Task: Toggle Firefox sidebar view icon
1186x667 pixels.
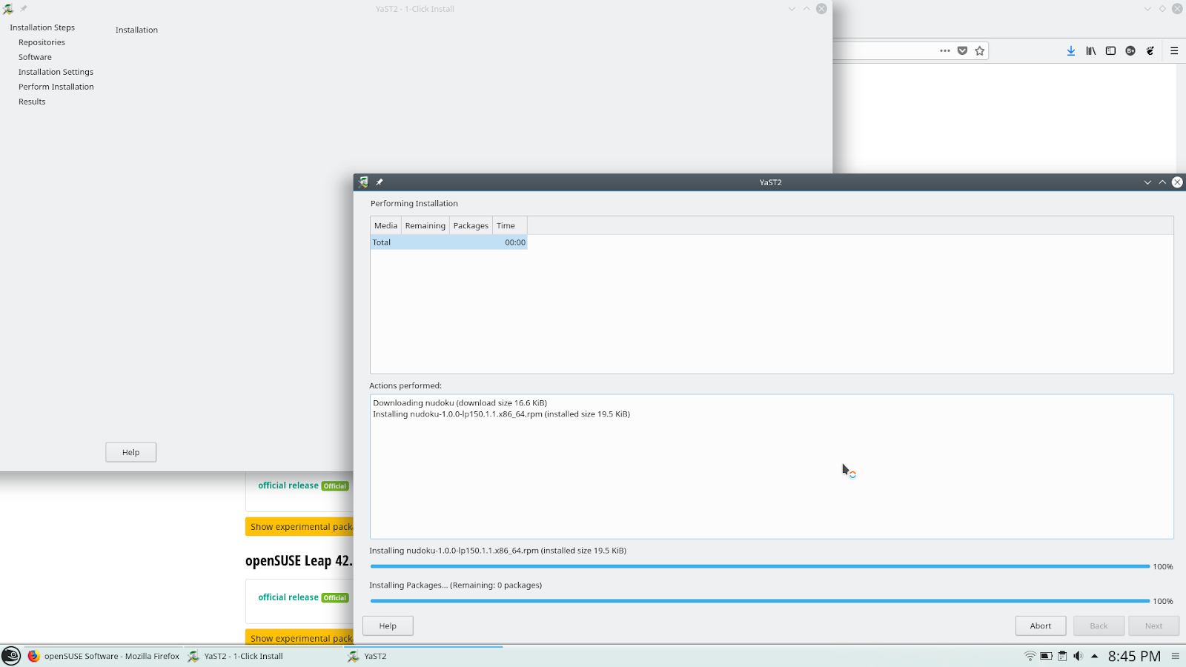Action: click(x=1110, y=51)
